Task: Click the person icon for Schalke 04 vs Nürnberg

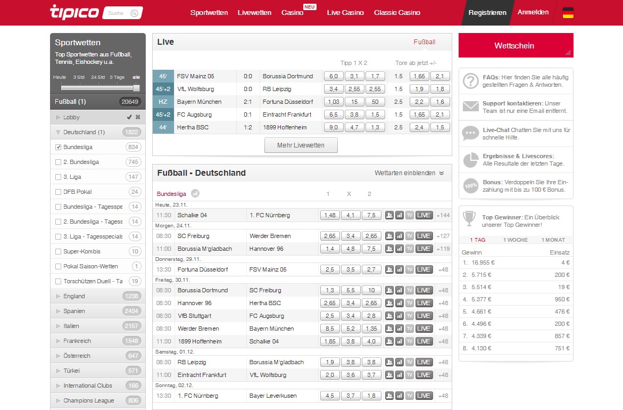Action: 389,215
